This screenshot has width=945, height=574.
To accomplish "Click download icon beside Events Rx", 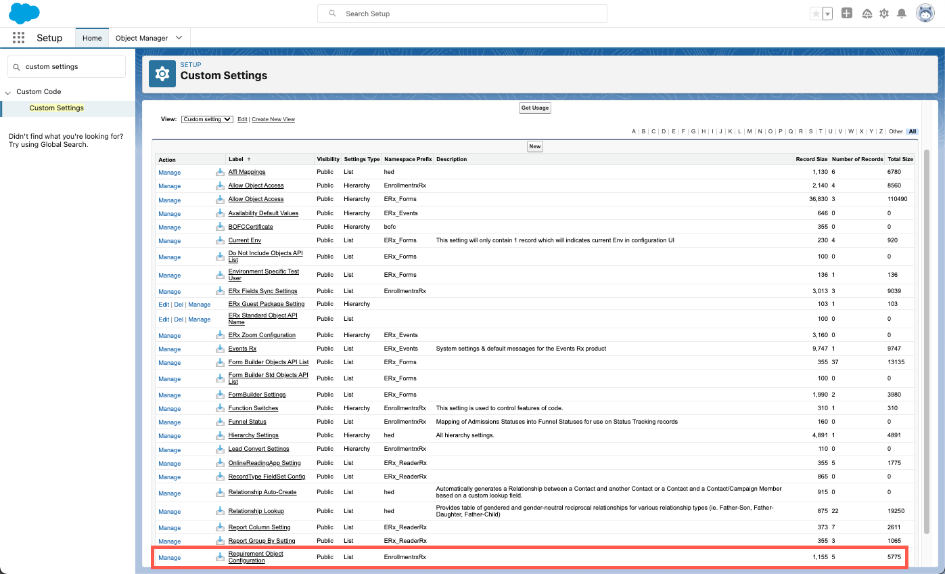I will [x=220, y=349].
